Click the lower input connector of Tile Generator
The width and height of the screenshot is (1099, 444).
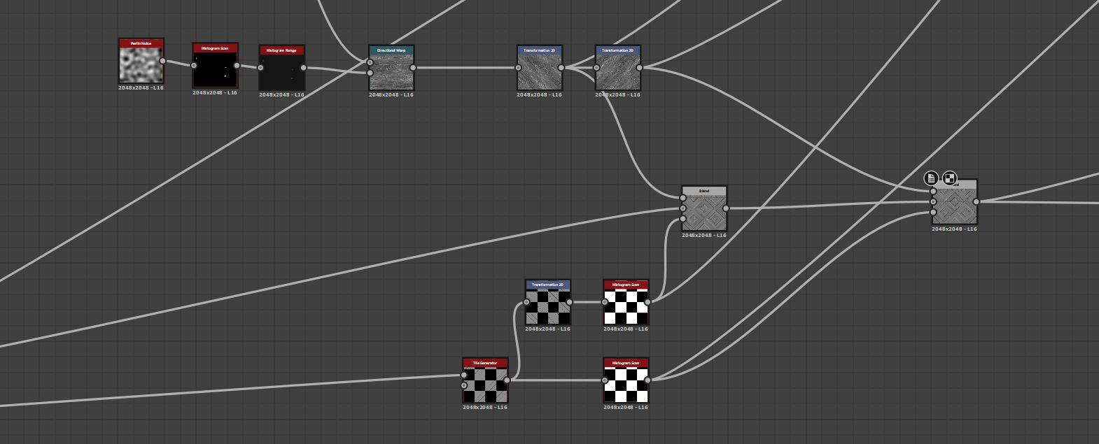coord(464,385)
